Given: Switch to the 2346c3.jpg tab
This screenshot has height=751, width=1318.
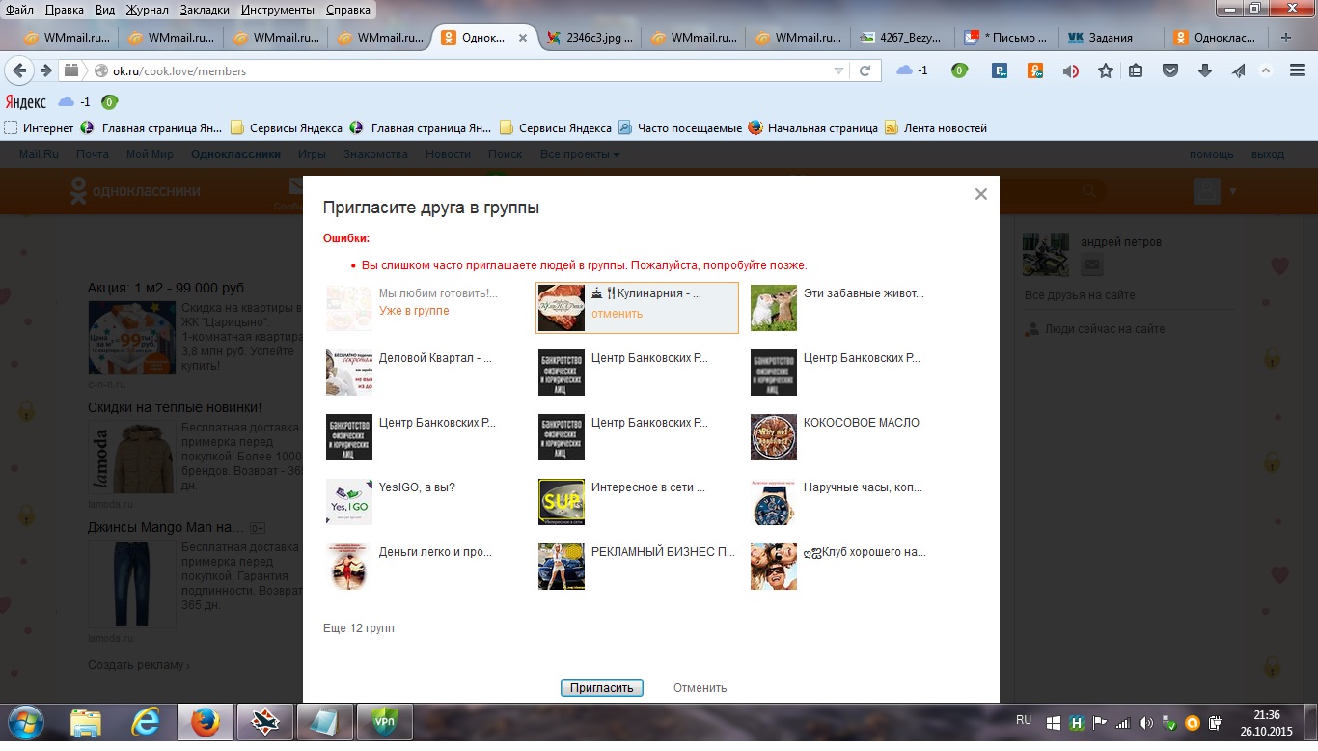Looking at the screenshot, I should [x=589, y=38].
